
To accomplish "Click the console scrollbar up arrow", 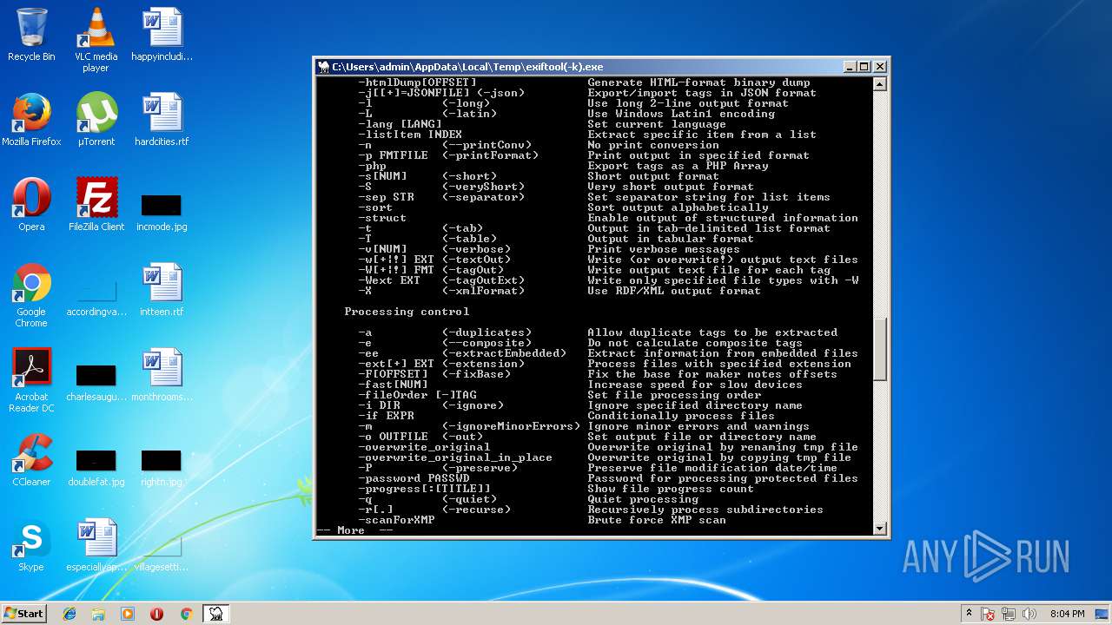I will 879,84.
